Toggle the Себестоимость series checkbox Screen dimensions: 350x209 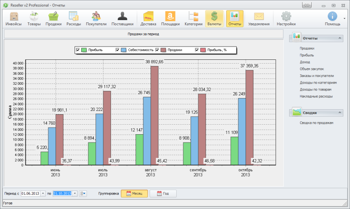pyautogui.click(x=117, y=50)
